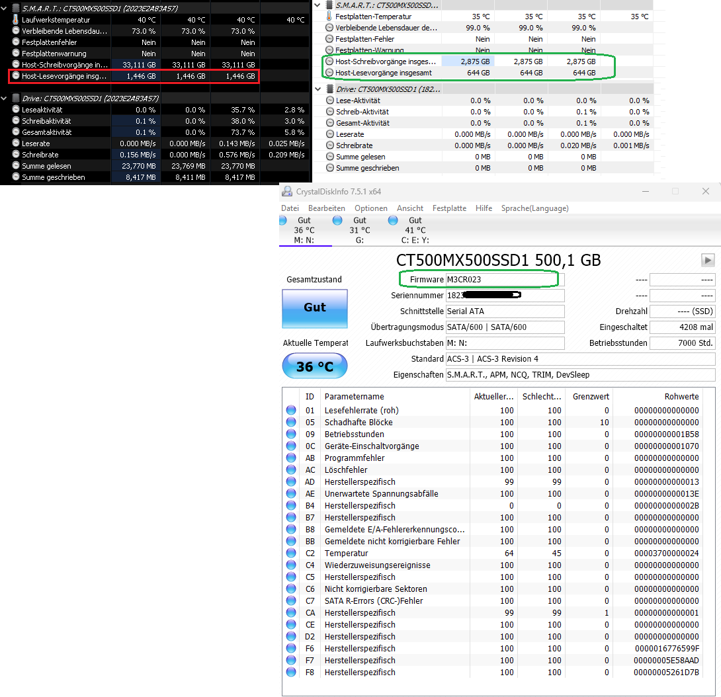
Task: Click the thermometer icon beside Laufwerkstemperatur
Action: point(16,20)
